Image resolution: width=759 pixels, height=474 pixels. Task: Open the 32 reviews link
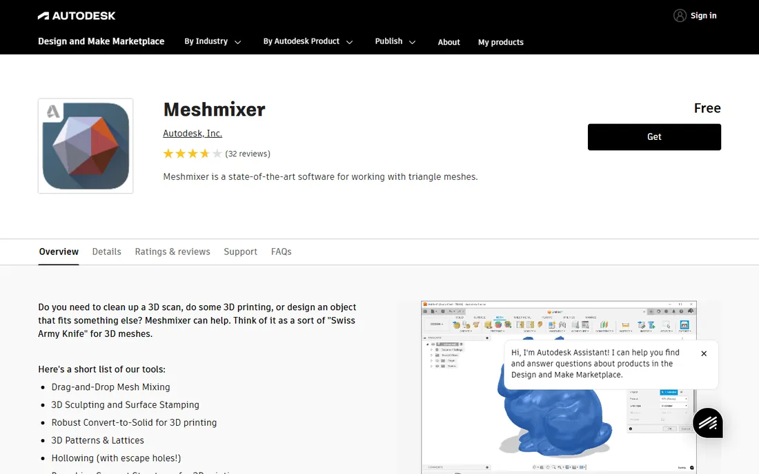pyautogui.click(x=248, y=154)
